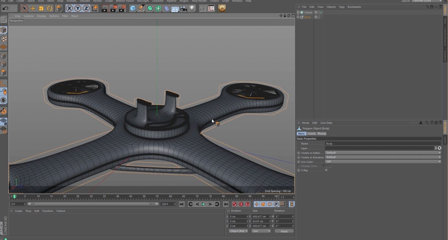The image size is (448, 240).
Task: Open Attribute Manager Mode menu
Action: point(306,123)
